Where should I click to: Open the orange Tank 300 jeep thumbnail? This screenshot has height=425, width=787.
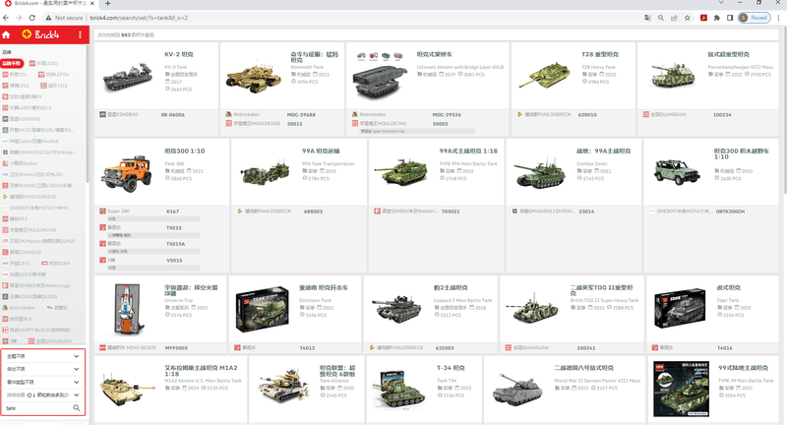coord(127,173)
